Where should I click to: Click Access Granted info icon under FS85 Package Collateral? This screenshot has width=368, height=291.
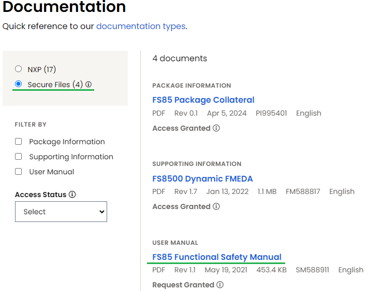point(216,128)
